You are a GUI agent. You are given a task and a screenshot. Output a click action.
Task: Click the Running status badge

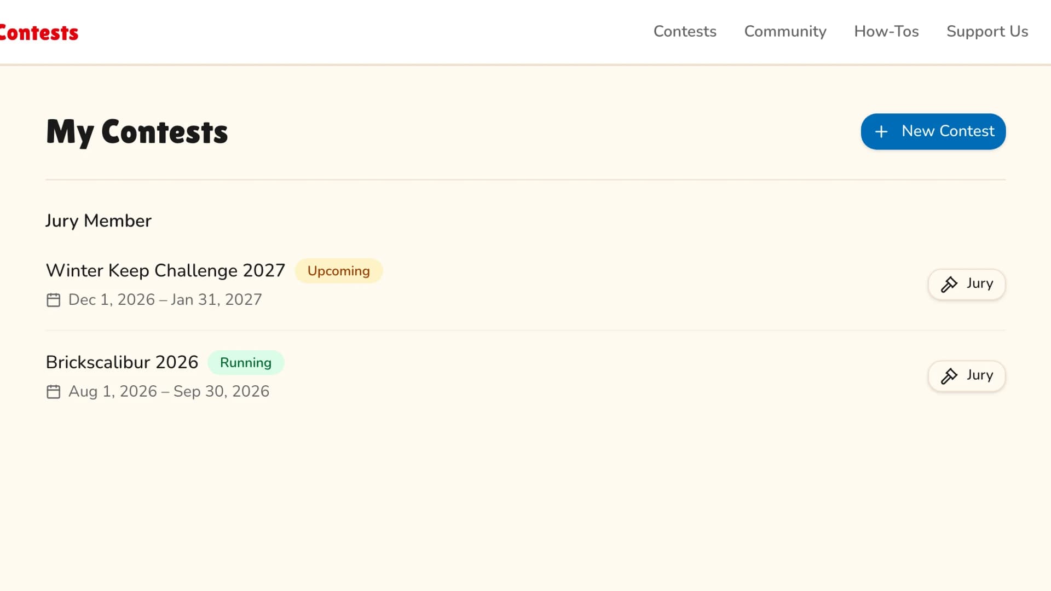[x=246, y=363]
